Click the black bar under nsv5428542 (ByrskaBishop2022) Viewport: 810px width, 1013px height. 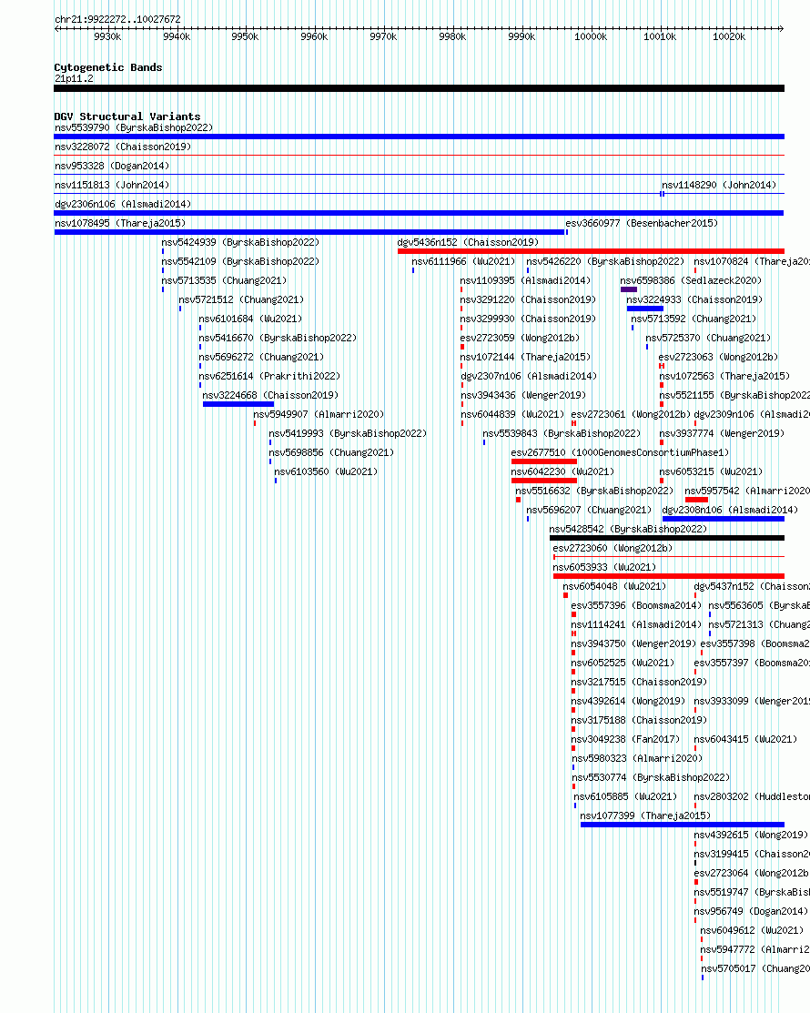pos(667,538)
